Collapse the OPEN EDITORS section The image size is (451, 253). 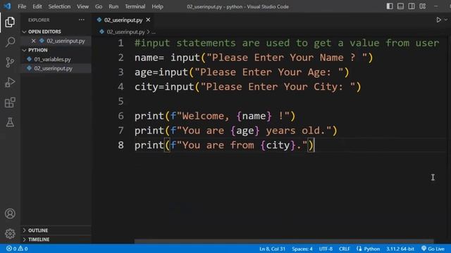[x=25, y=32]
